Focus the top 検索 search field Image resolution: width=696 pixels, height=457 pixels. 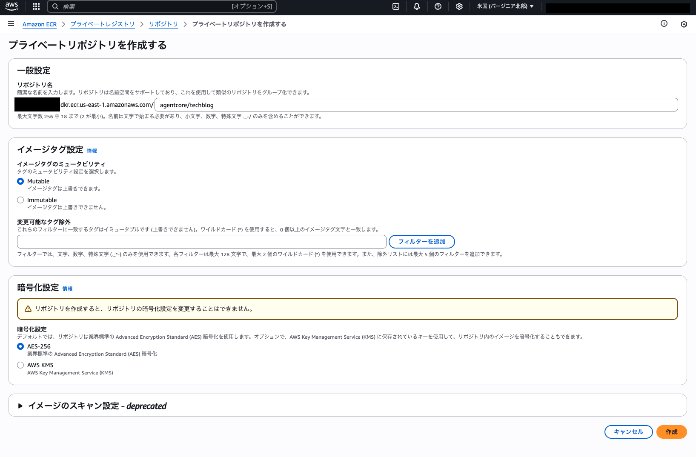[x=162, y=6]
